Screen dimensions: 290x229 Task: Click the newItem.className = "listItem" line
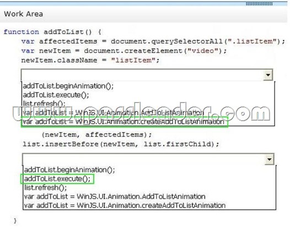[x=90, y=60]
